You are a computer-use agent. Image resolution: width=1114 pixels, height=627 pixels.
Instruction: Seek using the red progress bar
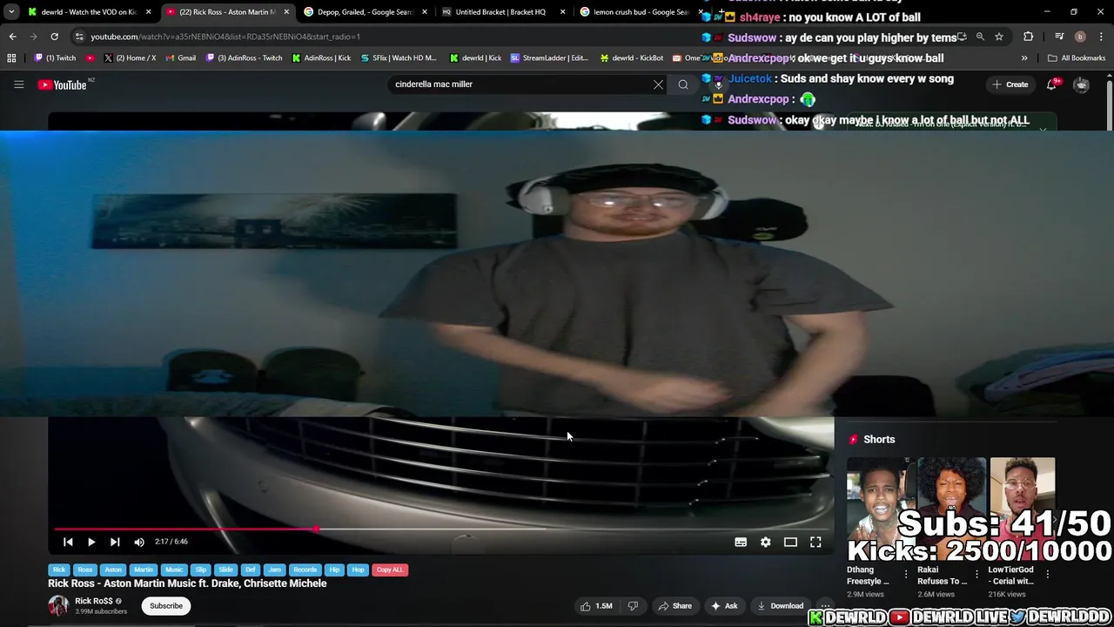click(440, 529)
